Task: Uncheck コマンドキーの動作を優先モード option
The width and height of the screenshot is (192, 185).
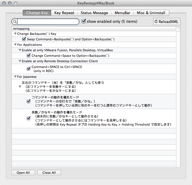Action: (x=28, y=101)
